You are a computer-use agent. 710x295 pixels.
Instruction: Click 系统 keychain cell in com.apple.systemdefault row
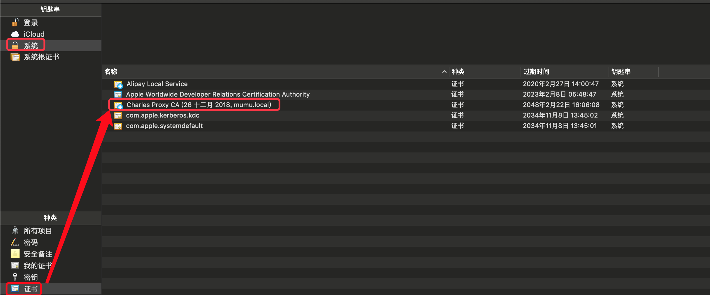617,126
